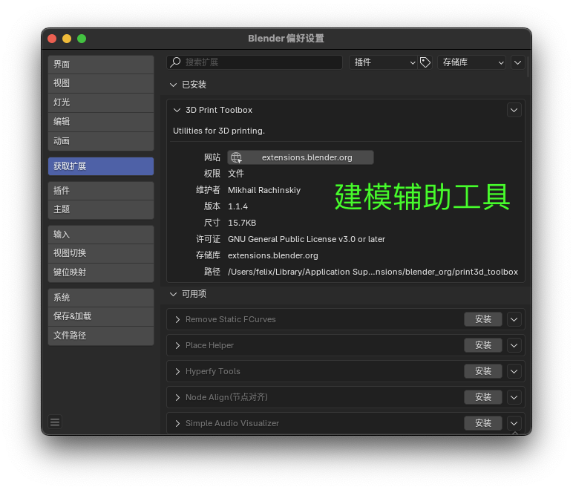Expand Remove Static FCurves details
This screenshot has height=490, width=573.
(177, 319)
